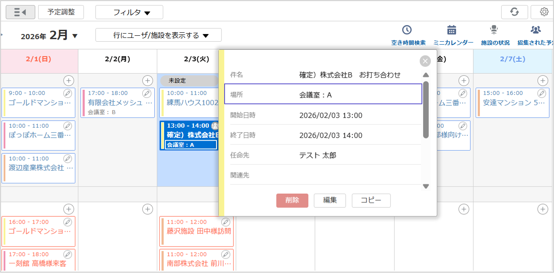Viewport: 554px width, 273px height.
Task: Click edit pencil on 有限会社メッシュ event
Action: tap(147, 93)
